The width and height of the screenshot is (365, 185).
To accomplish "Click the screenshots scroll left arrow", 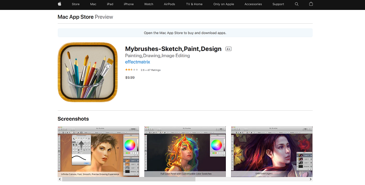I will pyautogui.click(x=60, y=179).
